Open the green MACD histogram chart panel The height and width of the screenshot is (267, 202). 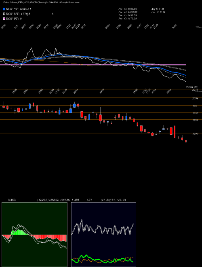[34, 235]
